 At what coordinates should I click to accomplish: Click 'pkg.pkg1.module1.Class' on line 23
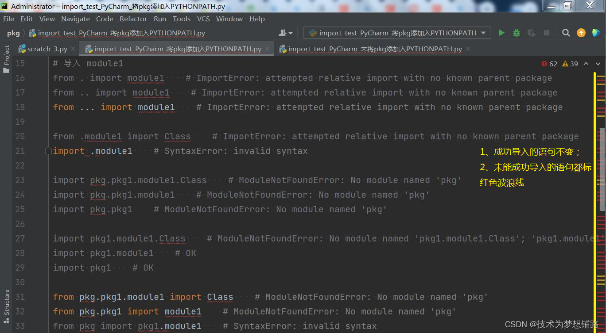(x=148, y=180)
